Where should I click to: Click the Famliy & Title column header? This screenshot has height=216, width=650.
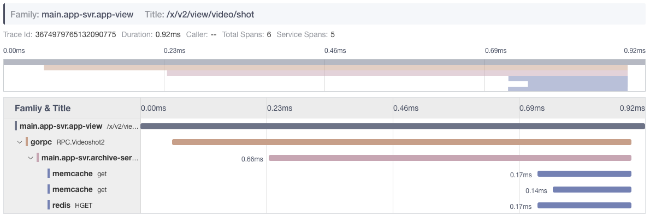(x=43, y=109)
